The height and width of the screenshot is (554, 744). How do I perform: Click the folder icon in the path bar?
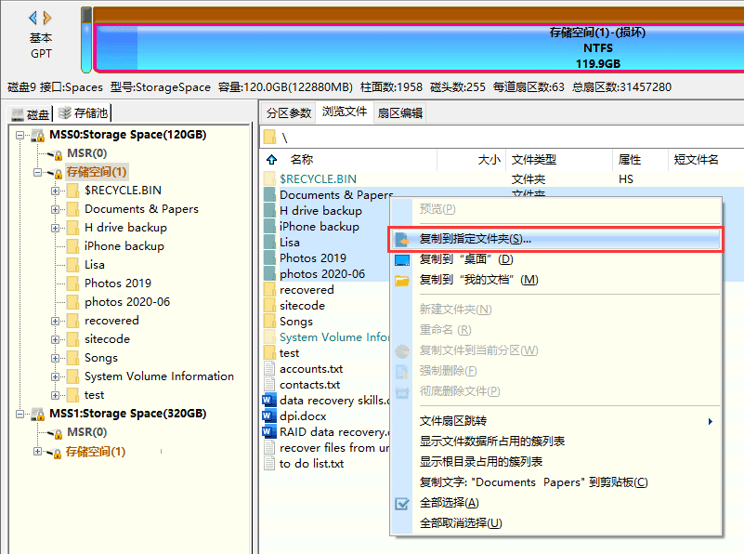click(x=269, y=138)
